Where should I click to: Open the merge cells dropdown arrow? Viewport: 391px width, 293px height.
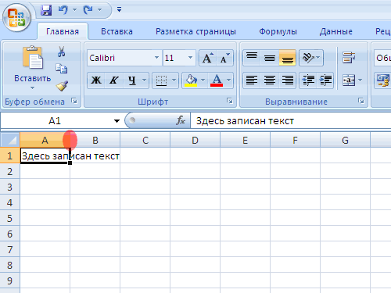pyautogui.click(x=361, y=80)
